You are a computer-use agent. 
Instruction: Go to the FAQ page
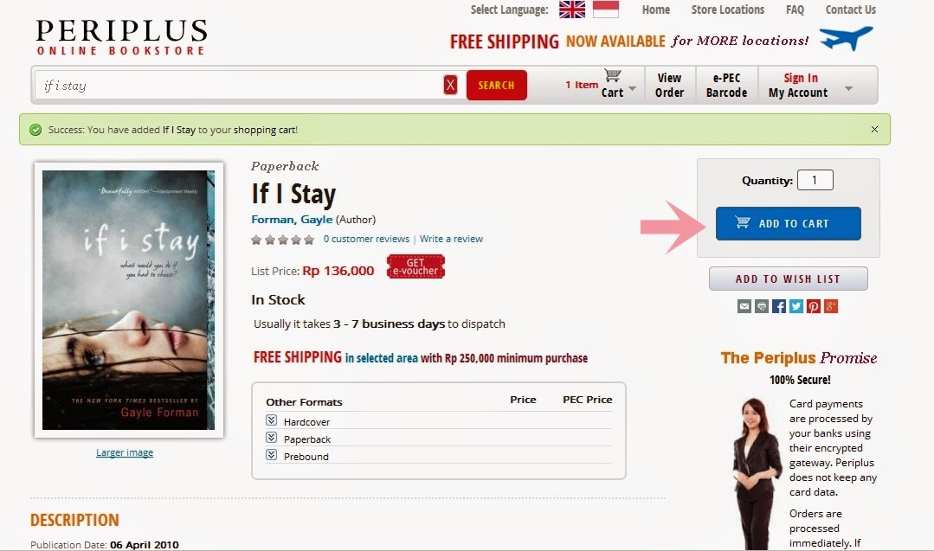pyautogui.click(x=795, y=10)
